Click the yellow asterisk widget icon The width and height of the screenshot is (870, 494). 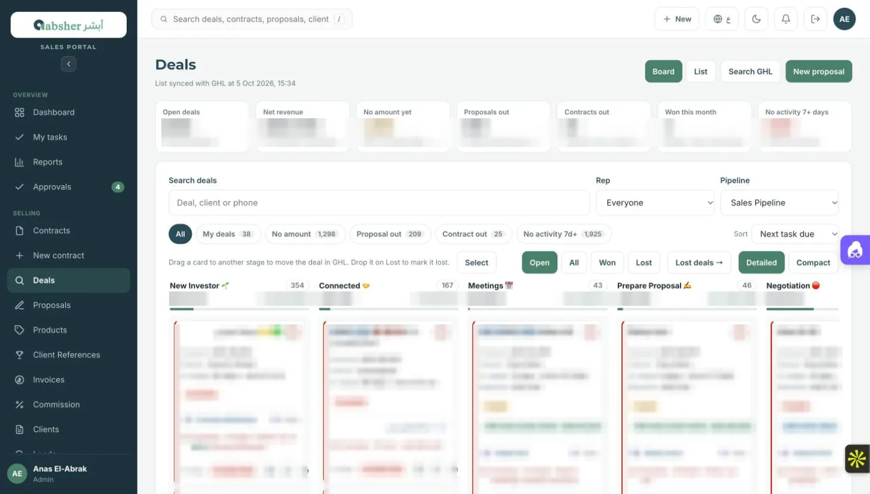(857, 459)
